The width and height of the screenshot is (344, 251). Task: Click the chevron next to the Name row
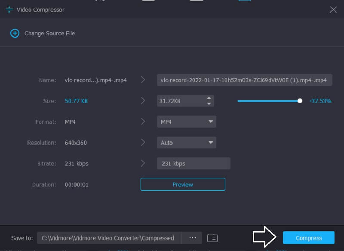pyautogui.click(x=143, y=80)
